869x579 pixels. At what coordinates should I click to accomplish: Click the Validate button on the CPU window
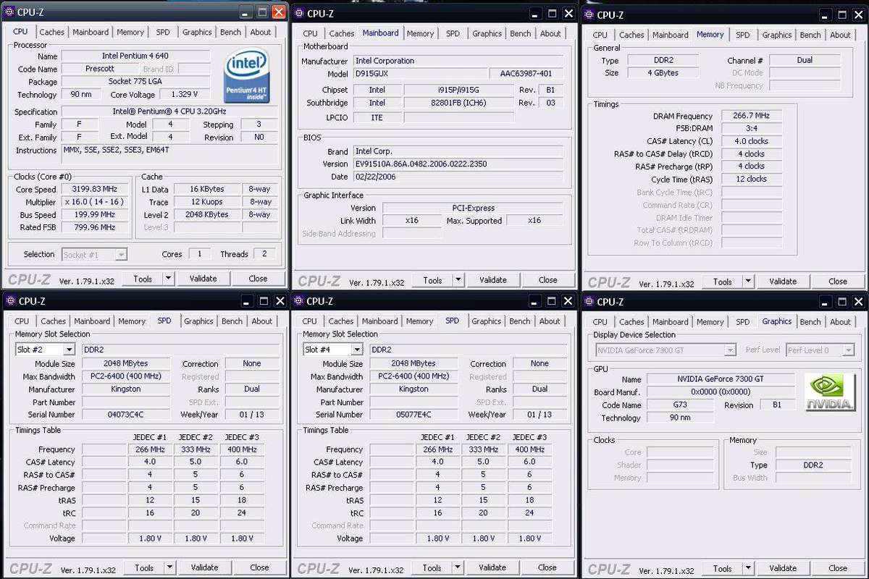(x=203, y=278)
